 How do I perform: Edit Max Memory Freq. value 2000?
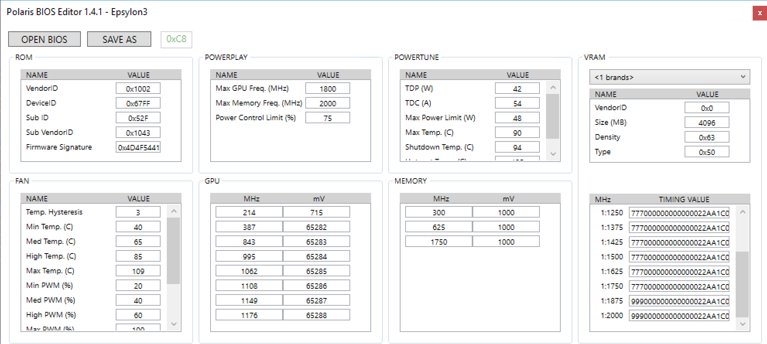(328, 103)
